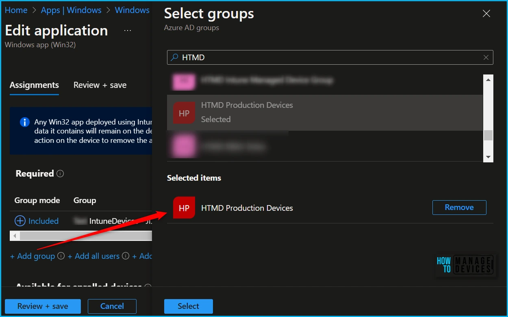Click the IntuneDevices group entry
508x317 pixels.
(x=113, y=221)
